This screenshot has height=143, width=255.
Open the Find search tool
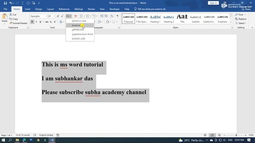point(241,15)
